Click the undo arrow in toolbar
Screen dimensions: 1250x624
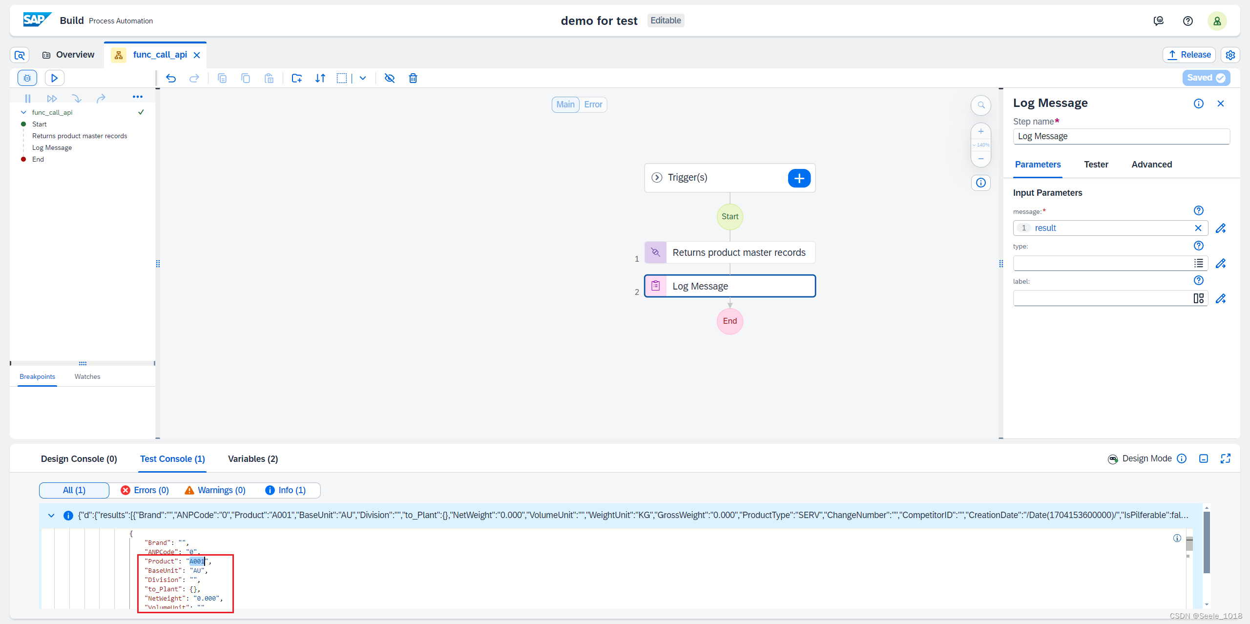click(171, 78)
